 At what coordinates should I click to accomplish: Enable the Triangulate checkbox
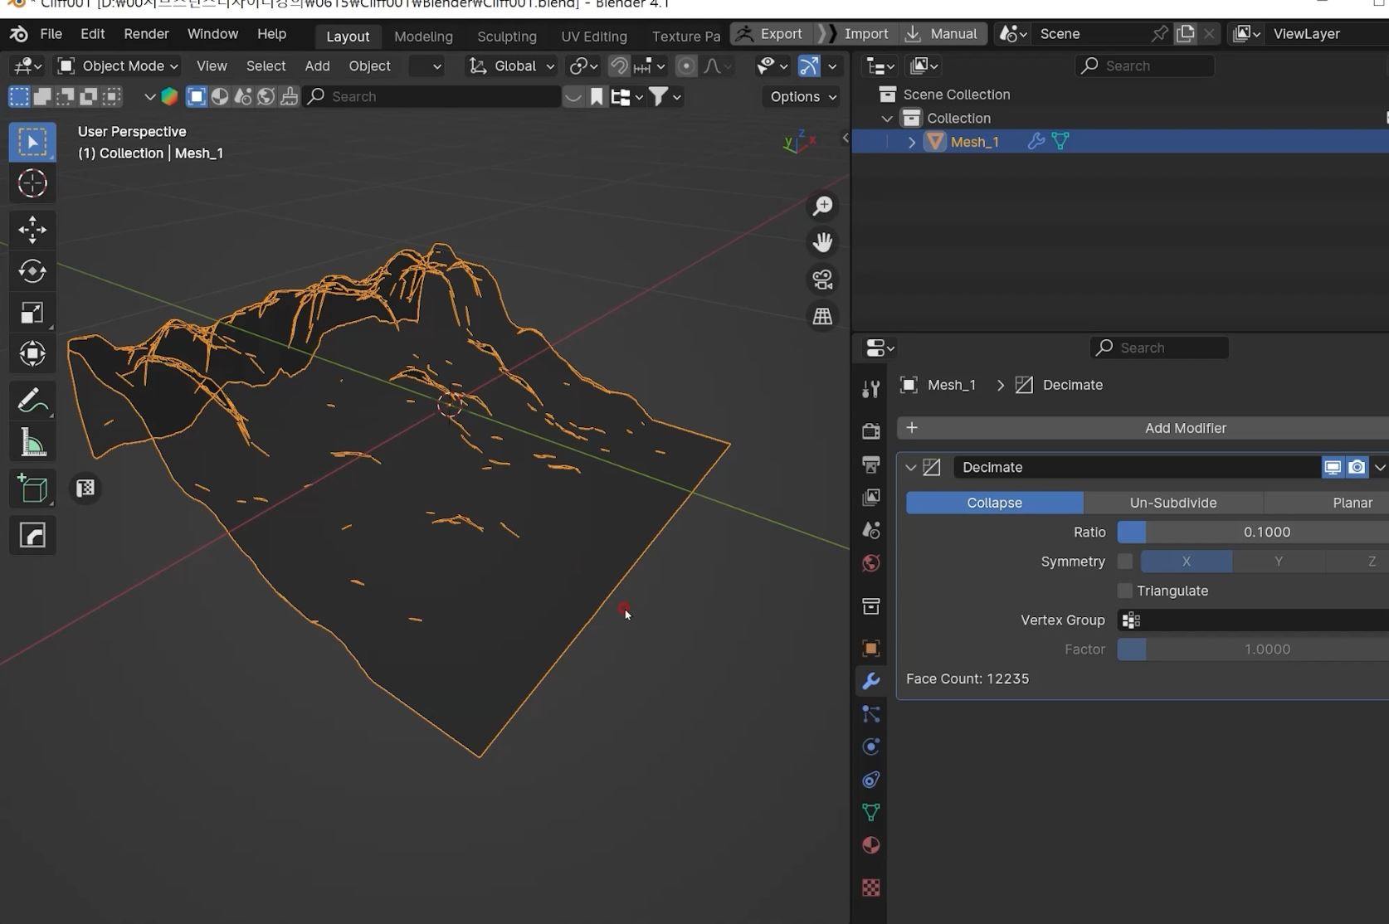tap(1125, 591)
